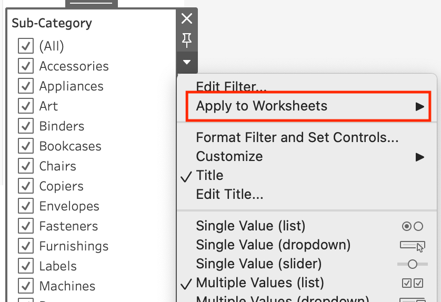Click the pin icon on filter card
Image resolution: width=441 pixels, height=302 pixels.
[187, 40]
